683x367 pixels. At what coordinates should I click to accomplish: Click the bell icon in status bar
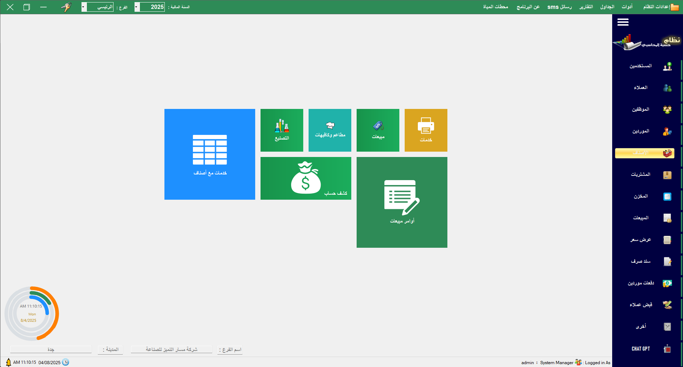click(8, 362)
